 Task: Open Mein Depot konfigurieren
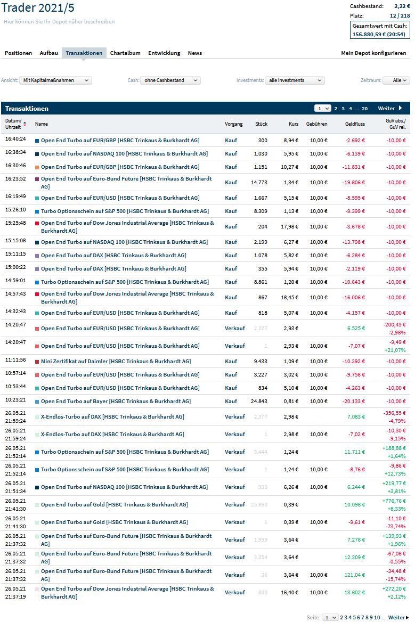(x=375, y=53)
